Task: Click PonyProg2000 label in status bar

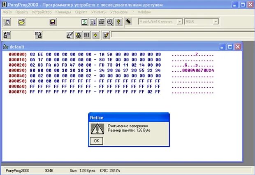Action: (17, 170)
